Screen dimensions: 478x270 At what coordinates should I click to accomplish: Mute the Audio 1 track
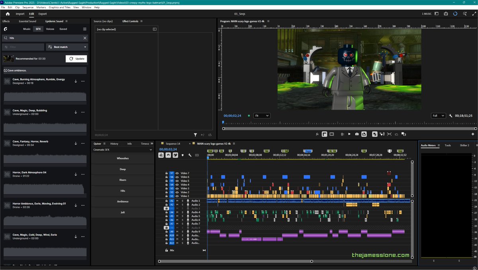177,201
